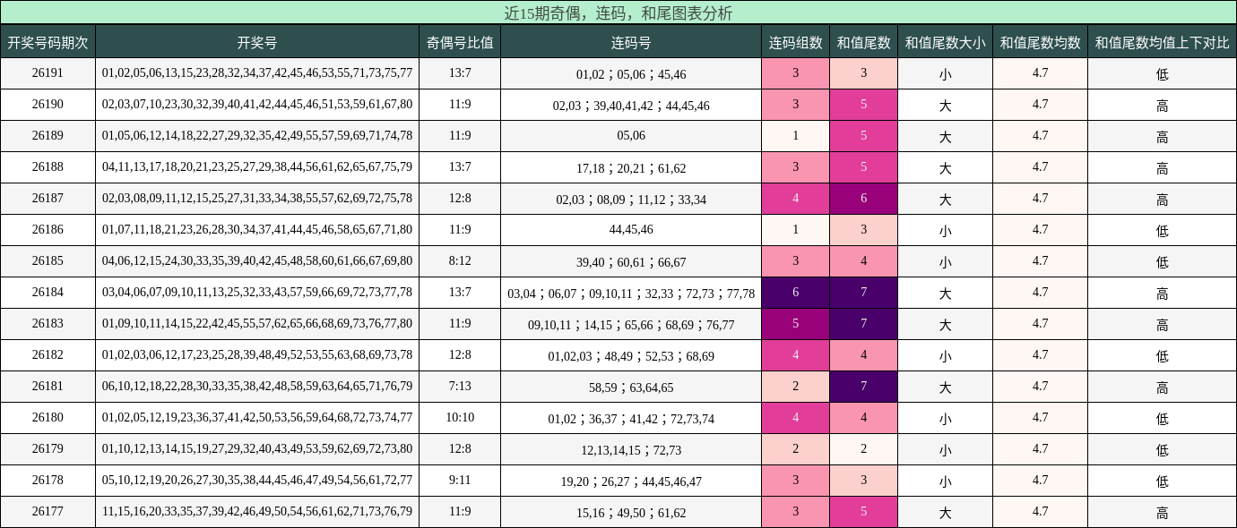Click the 连码号 cell 15,16；49,50；61,62
1237x528 pixels.
[x=631, y=513]
